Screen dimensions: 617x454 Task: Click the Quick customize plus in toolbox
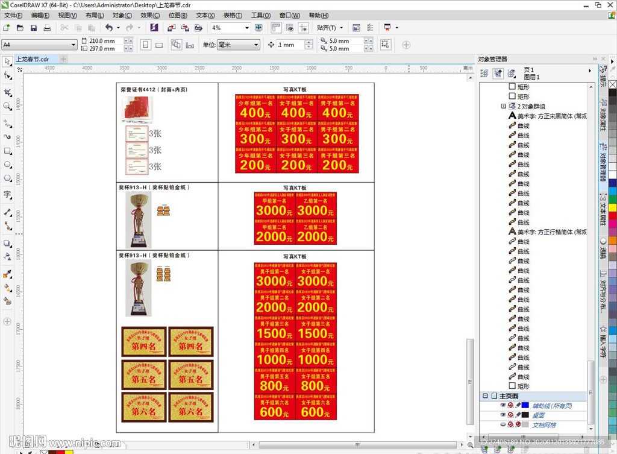point(7,321)
